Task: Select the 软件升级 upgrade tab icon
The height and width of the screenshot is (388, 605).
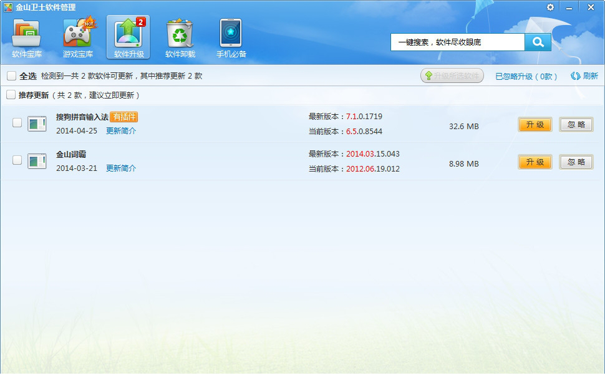Action: (x=128, y=37)
